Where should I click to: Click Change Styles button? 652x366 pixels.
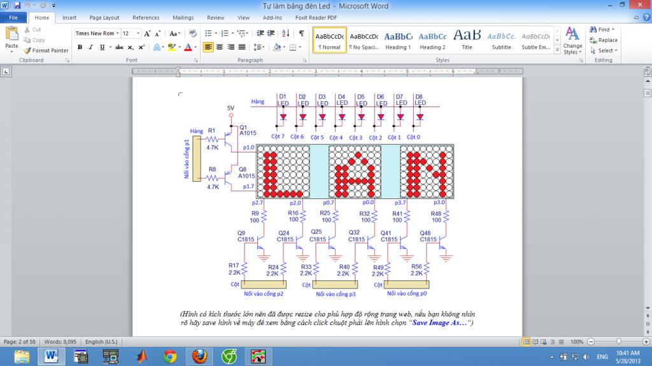572,41
